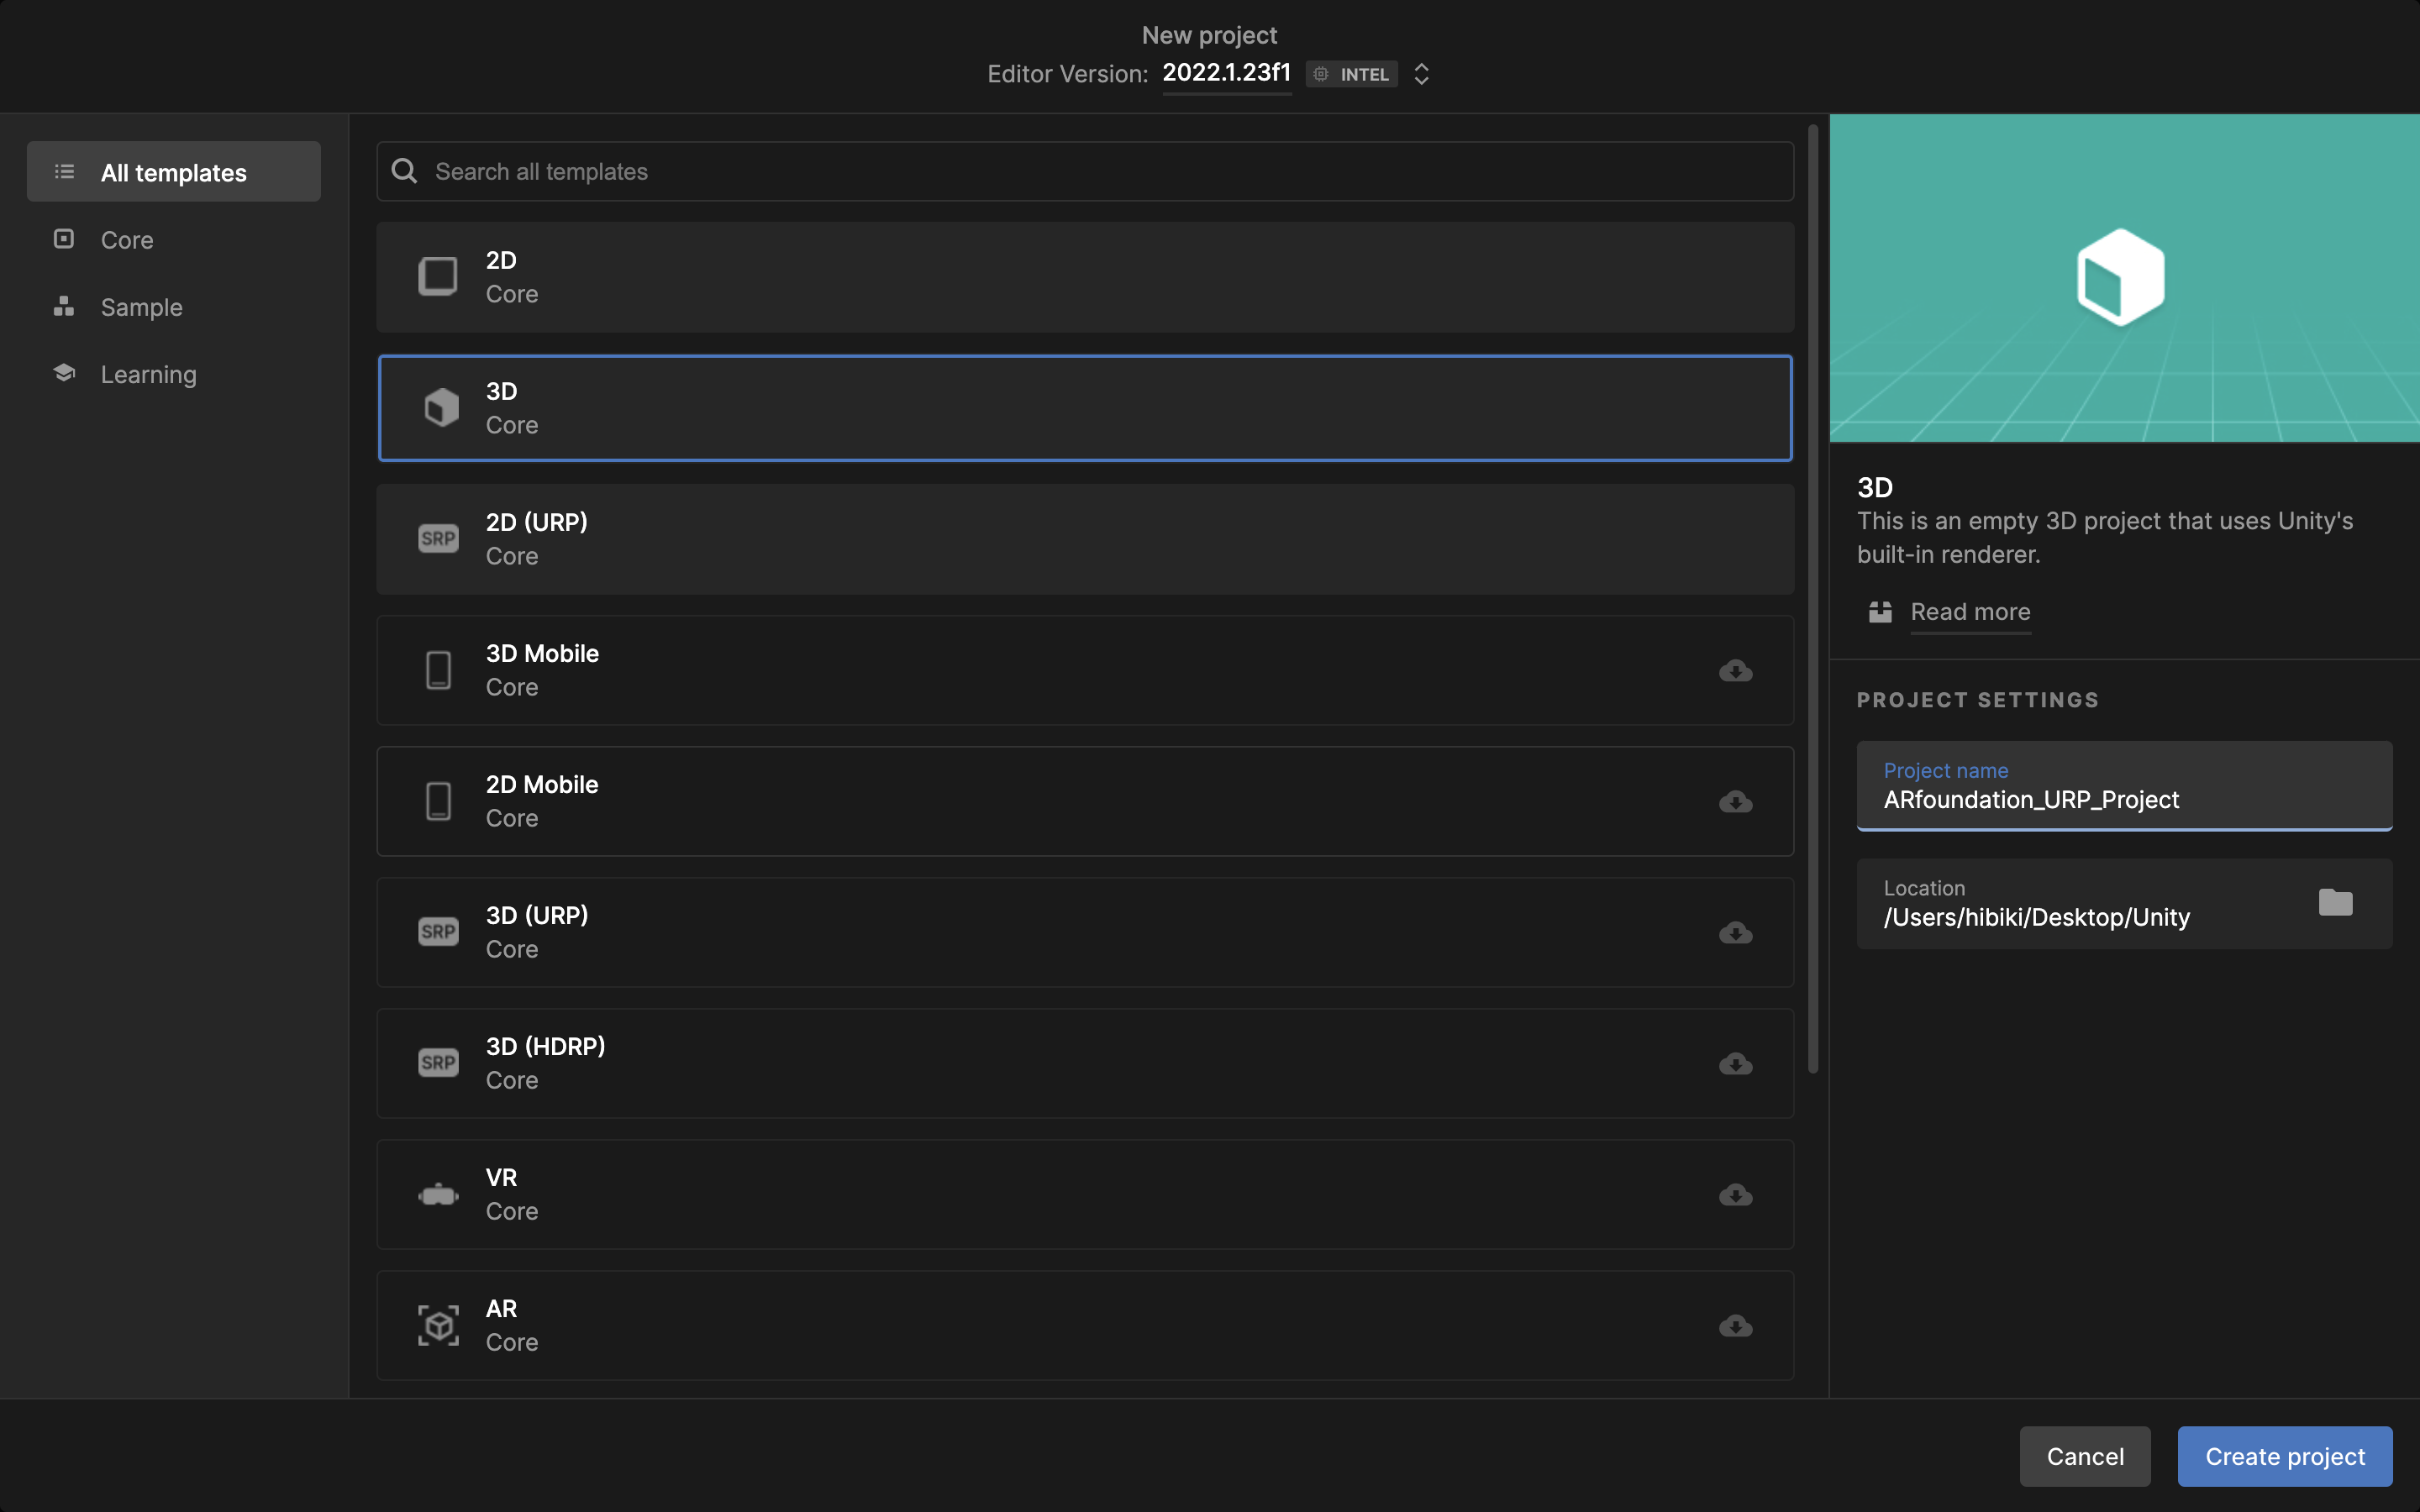Open the Editor Version selector arrows
Screen dimensions: 2420x1512
1421,74
